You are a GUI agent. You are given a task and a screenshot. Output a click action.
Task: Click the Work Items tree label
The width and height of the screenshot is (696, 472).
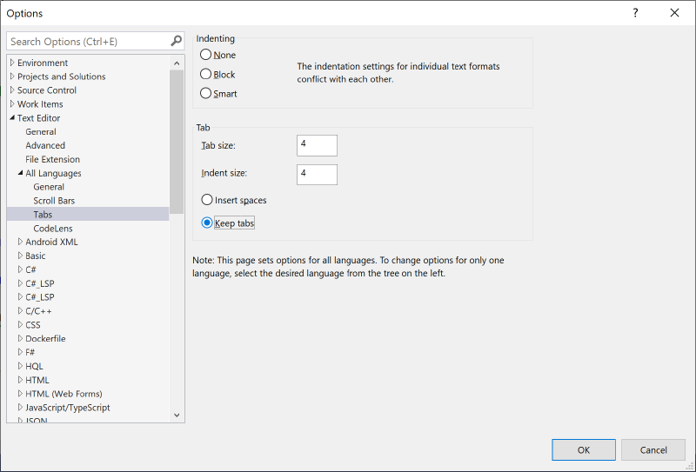(40, 104)
